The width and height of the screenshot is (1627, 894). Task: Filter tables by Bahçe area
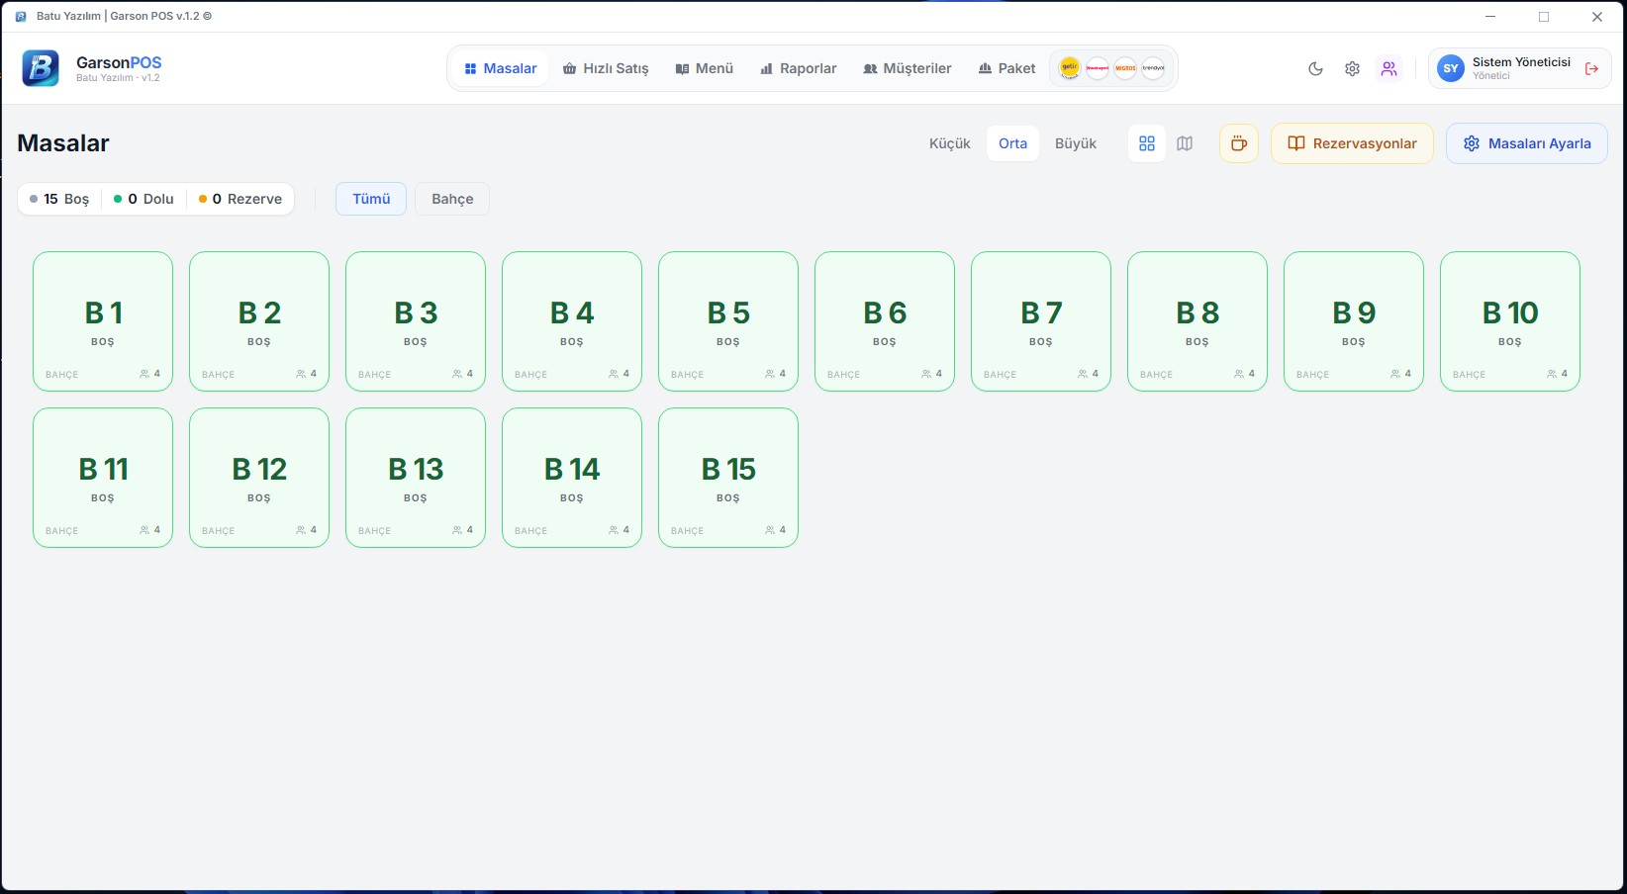452,199
